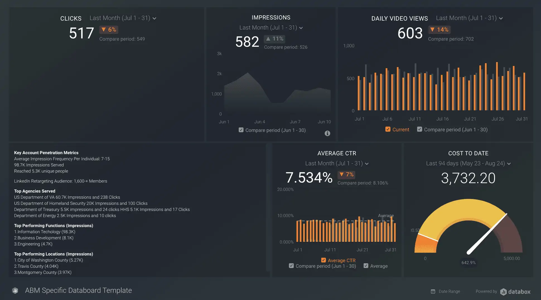The image size is (541, 300).
Task: Click the 6% down-trend indicator for Clicks
Action: 109,30
